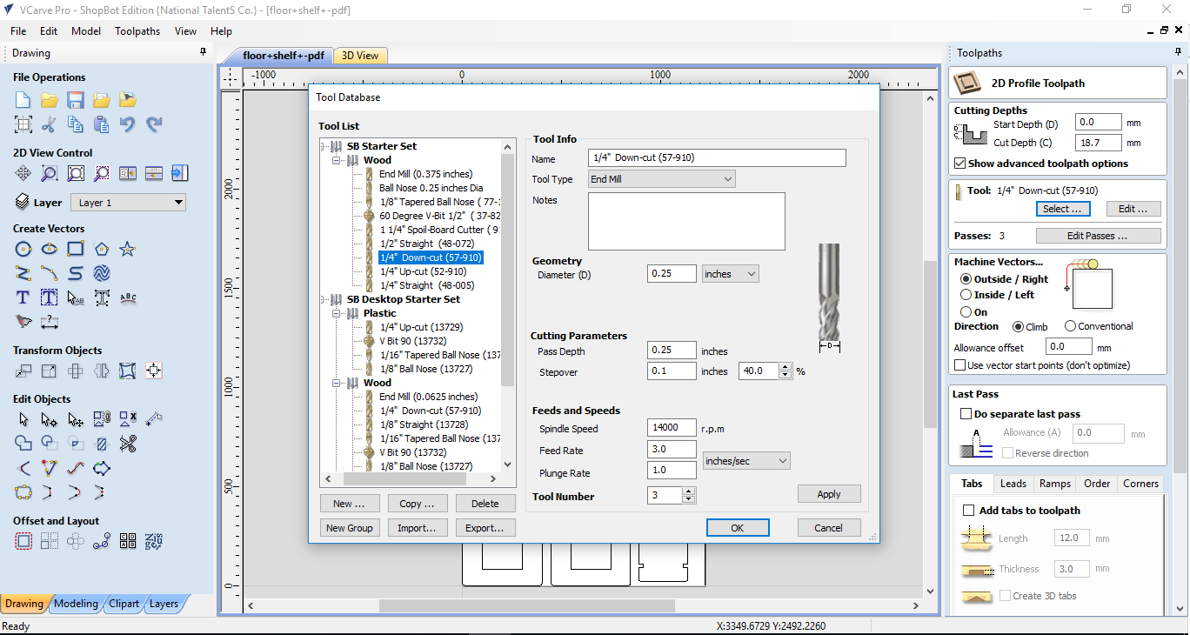Collapse the SB Desktop Starter Set node

coord(324,299)
